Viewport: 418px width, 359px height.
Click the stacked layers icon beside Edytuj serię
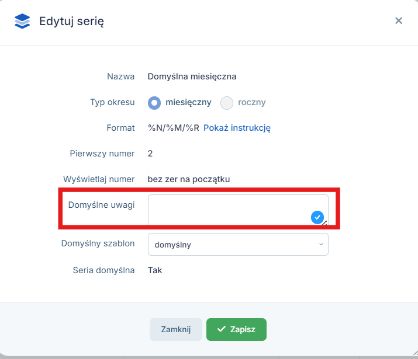tap(22, 21)
